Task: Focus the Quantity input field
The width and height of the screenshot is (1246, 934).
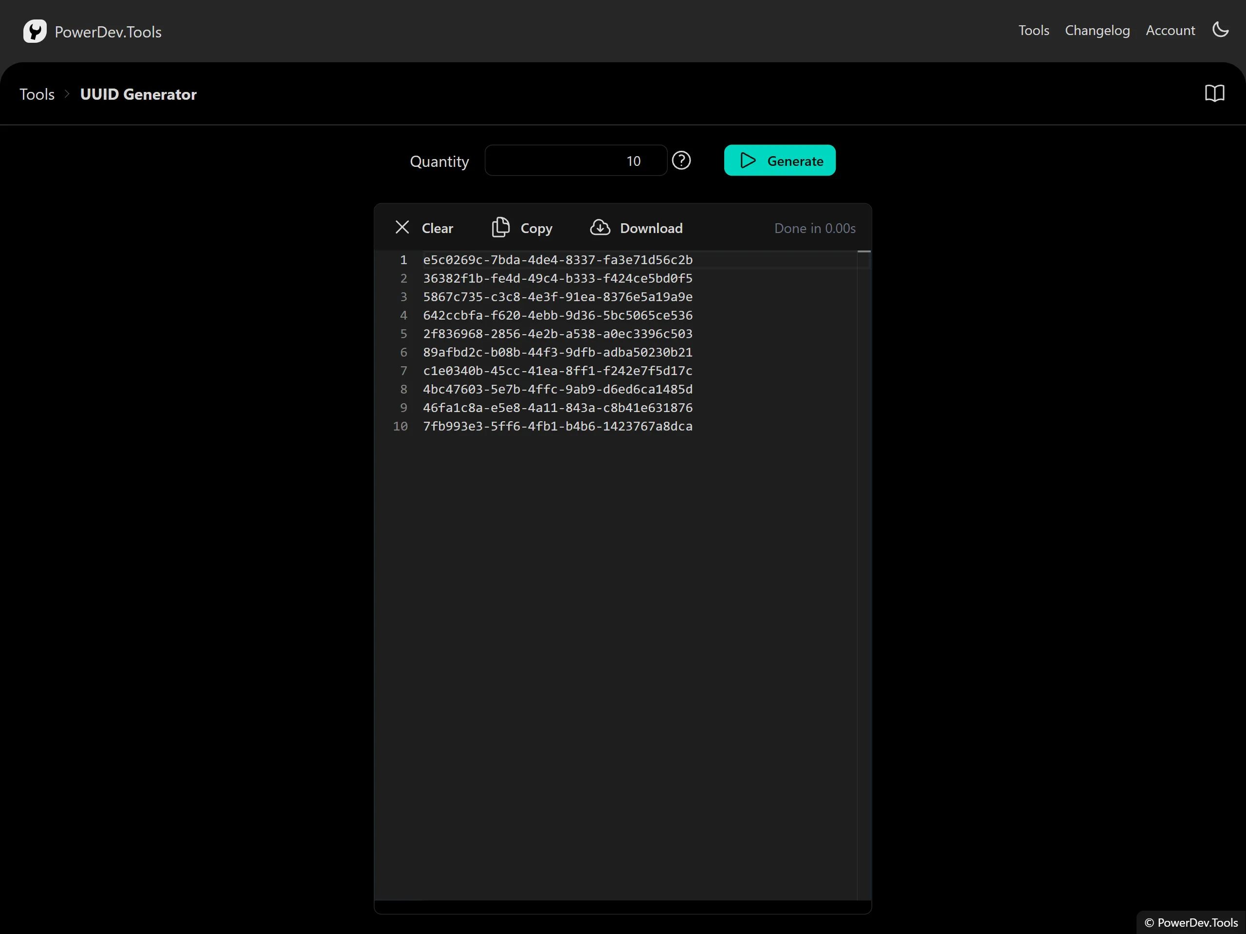Action: pos(575,161)
